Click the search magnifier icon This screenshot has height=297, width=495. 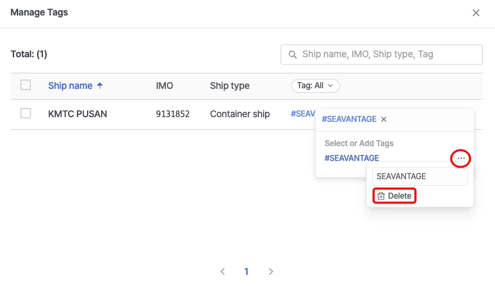pos(293,55)
